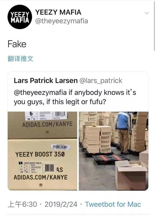The image size is (156, 216).
Task: Select the 2019/2/24 tweet date
Action: (61, 204)
